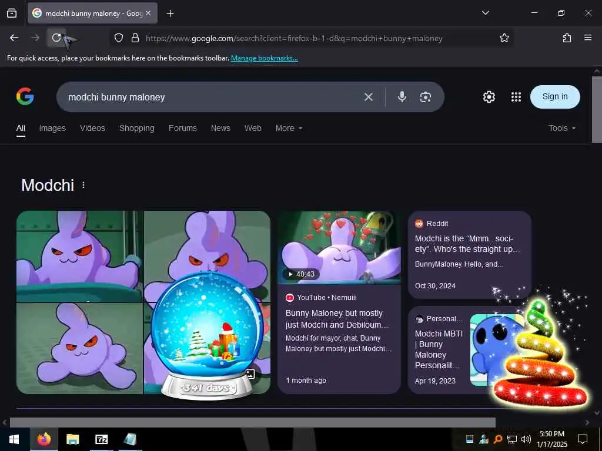Open the Firefox View tab icon

point(12,13)
